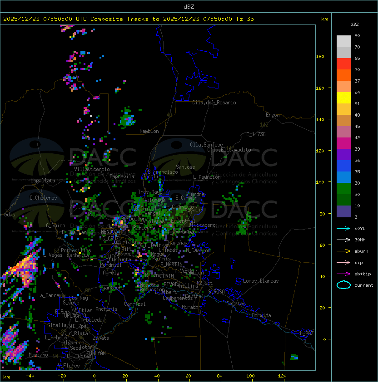The width and height of the screenshot is (378, 382).
Task: Click the 'E_1-736' map label
Action: coord(256,134)
